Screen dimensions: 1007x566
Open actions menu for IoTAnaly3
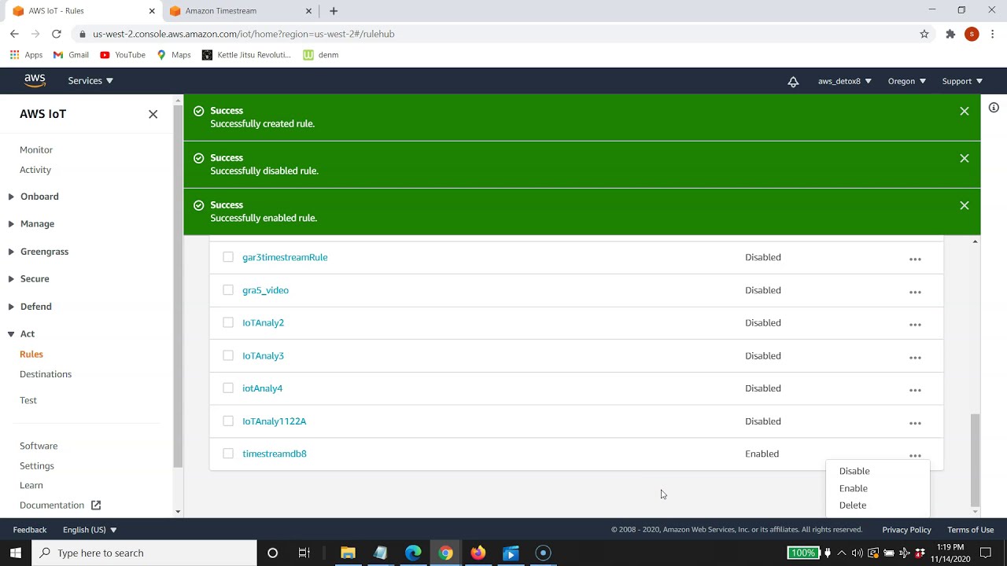[x=915, y=357]
